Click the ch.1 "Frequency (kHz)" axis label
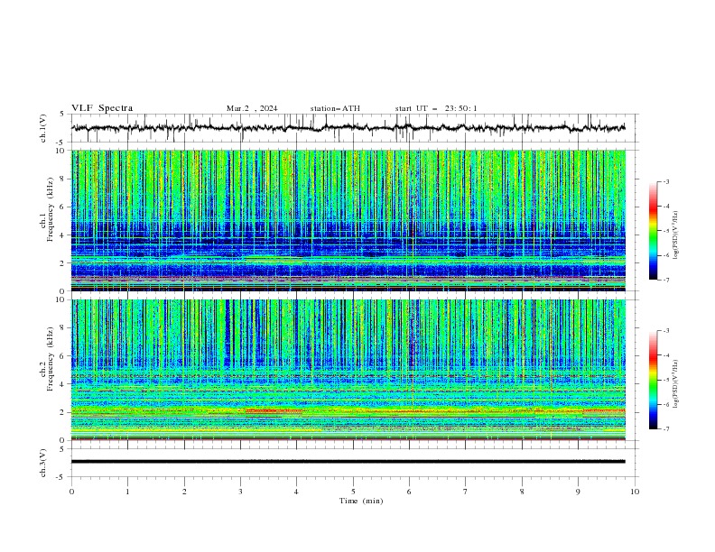The image size is (715, 552). (50, 209)
